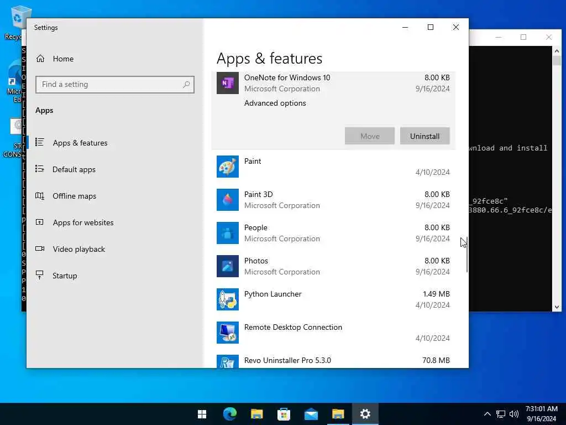Open the Windows Start button
This screenshot has width=566, height=425.
pos(202,414)
